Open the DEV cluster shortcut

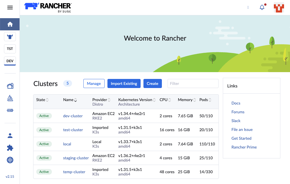click(10, 61)
